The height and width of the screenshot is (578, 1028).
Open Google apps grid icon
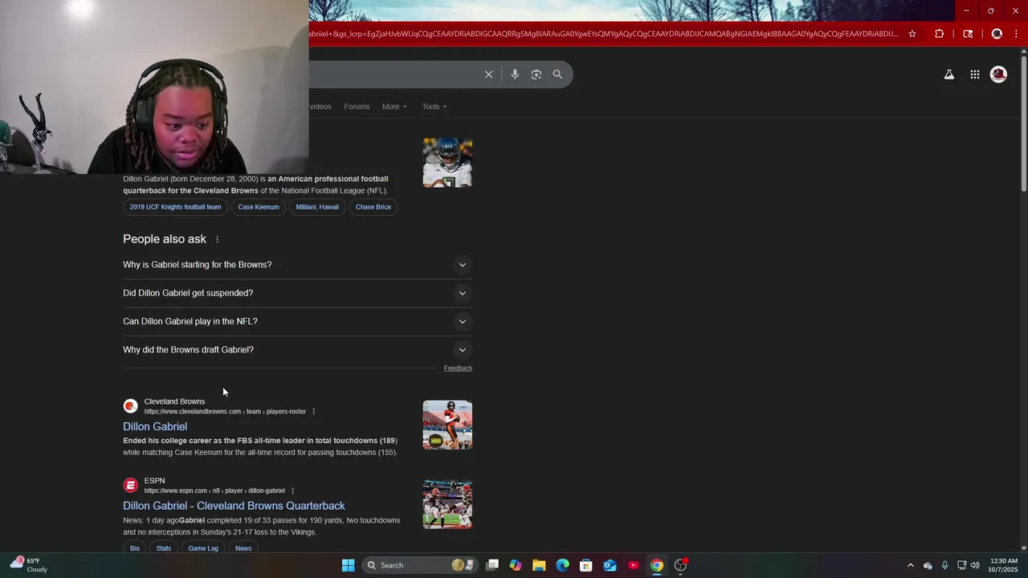coord(974,75)
